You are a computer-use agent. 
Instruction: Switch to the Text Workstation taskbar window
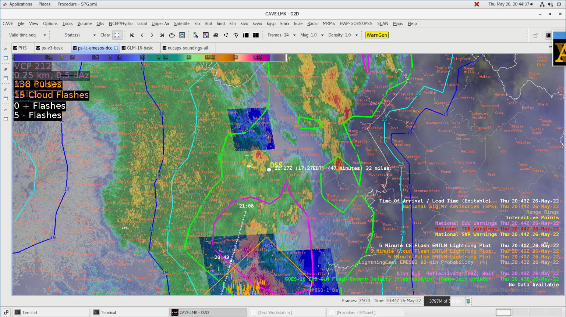(x=275, y=313)
